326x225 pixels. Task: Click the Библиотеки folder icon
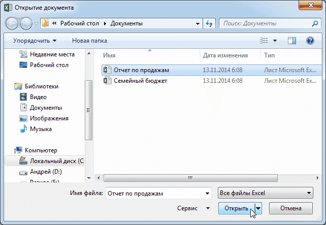(x=18, y=86)
